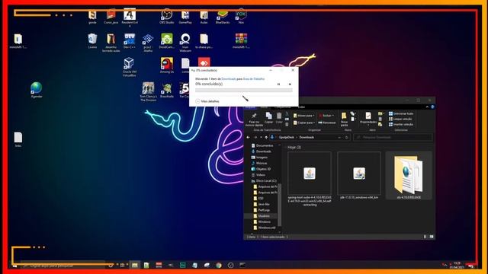
Task: Switch to details view in status bar
Action: (425, 237)
